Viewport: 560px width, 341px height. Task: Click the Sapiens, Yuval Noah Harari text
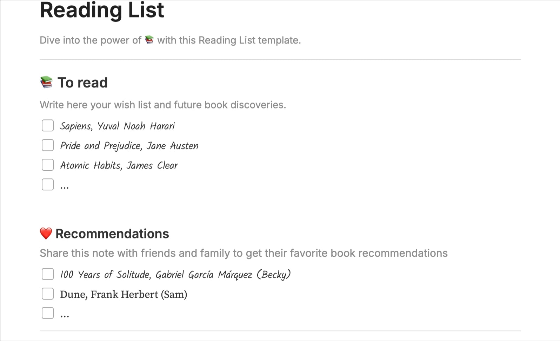(117, 126)
